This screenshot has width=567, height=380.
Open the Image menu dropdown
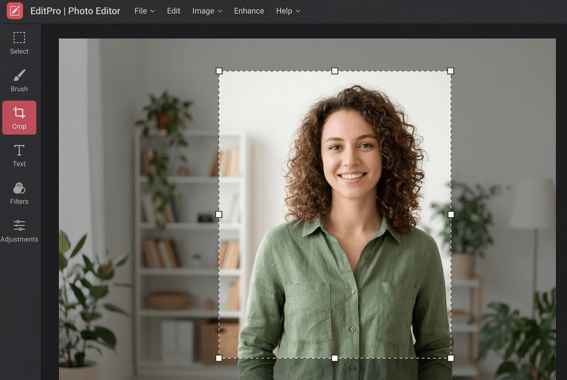click(207, 11)
